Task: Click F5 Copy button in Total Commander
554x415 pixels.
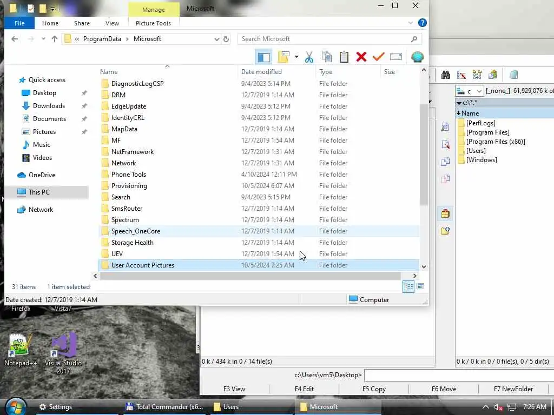Action: [x=374, y=389]
